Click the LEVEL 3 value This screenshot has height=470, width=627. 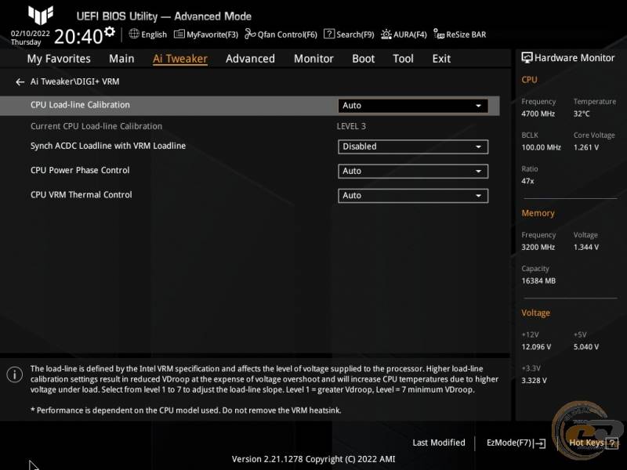[x=351, y=126]
